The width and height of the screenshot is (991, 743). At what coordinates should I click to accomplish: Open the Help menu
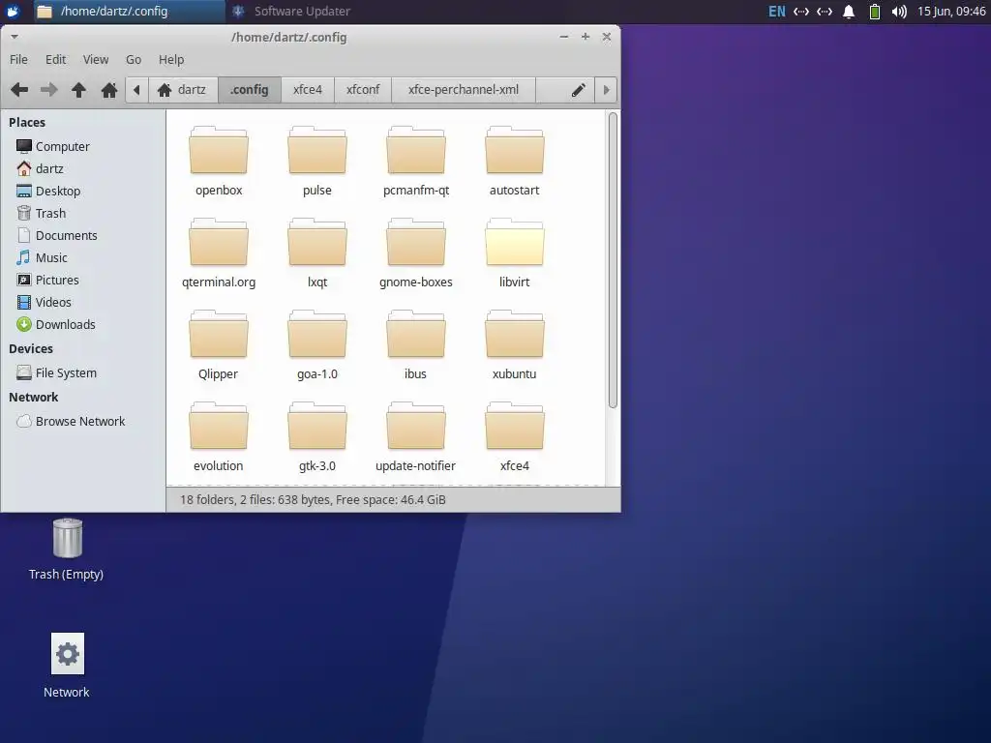pos(171,59)
